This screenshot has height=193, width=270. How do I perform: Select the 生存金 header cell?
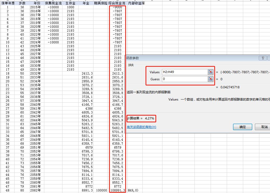tap(70, 3)
